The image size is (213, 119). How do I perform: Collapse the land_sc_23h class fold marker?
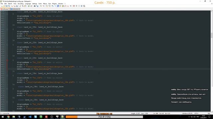click(x=7, y=76)
